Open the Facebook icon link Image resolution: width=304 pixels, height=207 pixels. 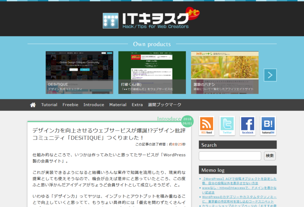click(247, 125)
